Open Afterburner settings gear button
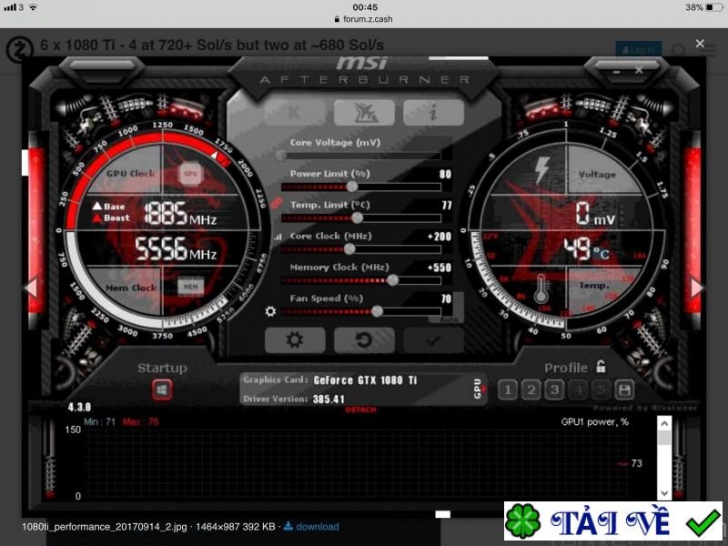The width and height of the screenshot is (728, 546). pyautogui.click(x=294, y=339)
